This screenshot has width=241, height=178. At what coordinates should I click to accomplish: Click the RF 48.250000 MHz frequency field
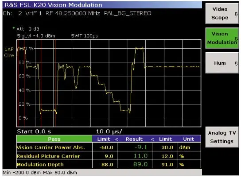[73, 13]
